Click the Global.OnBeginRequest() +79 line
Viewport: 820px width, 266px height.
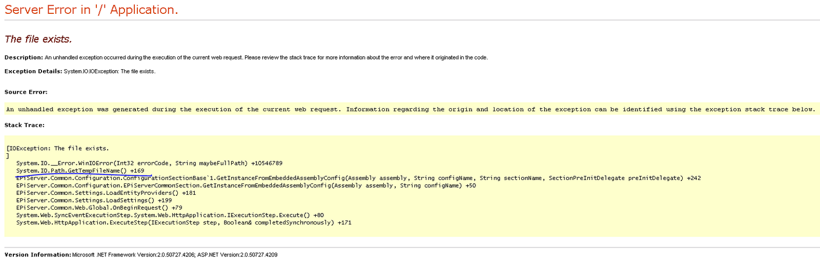click(99, 208)
